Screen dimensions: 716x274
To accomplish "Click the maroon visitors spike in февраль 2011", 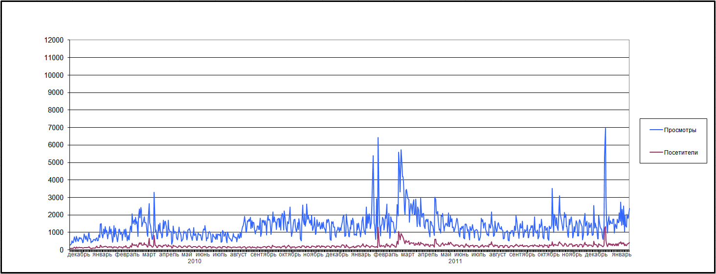I will pos(378,228).
